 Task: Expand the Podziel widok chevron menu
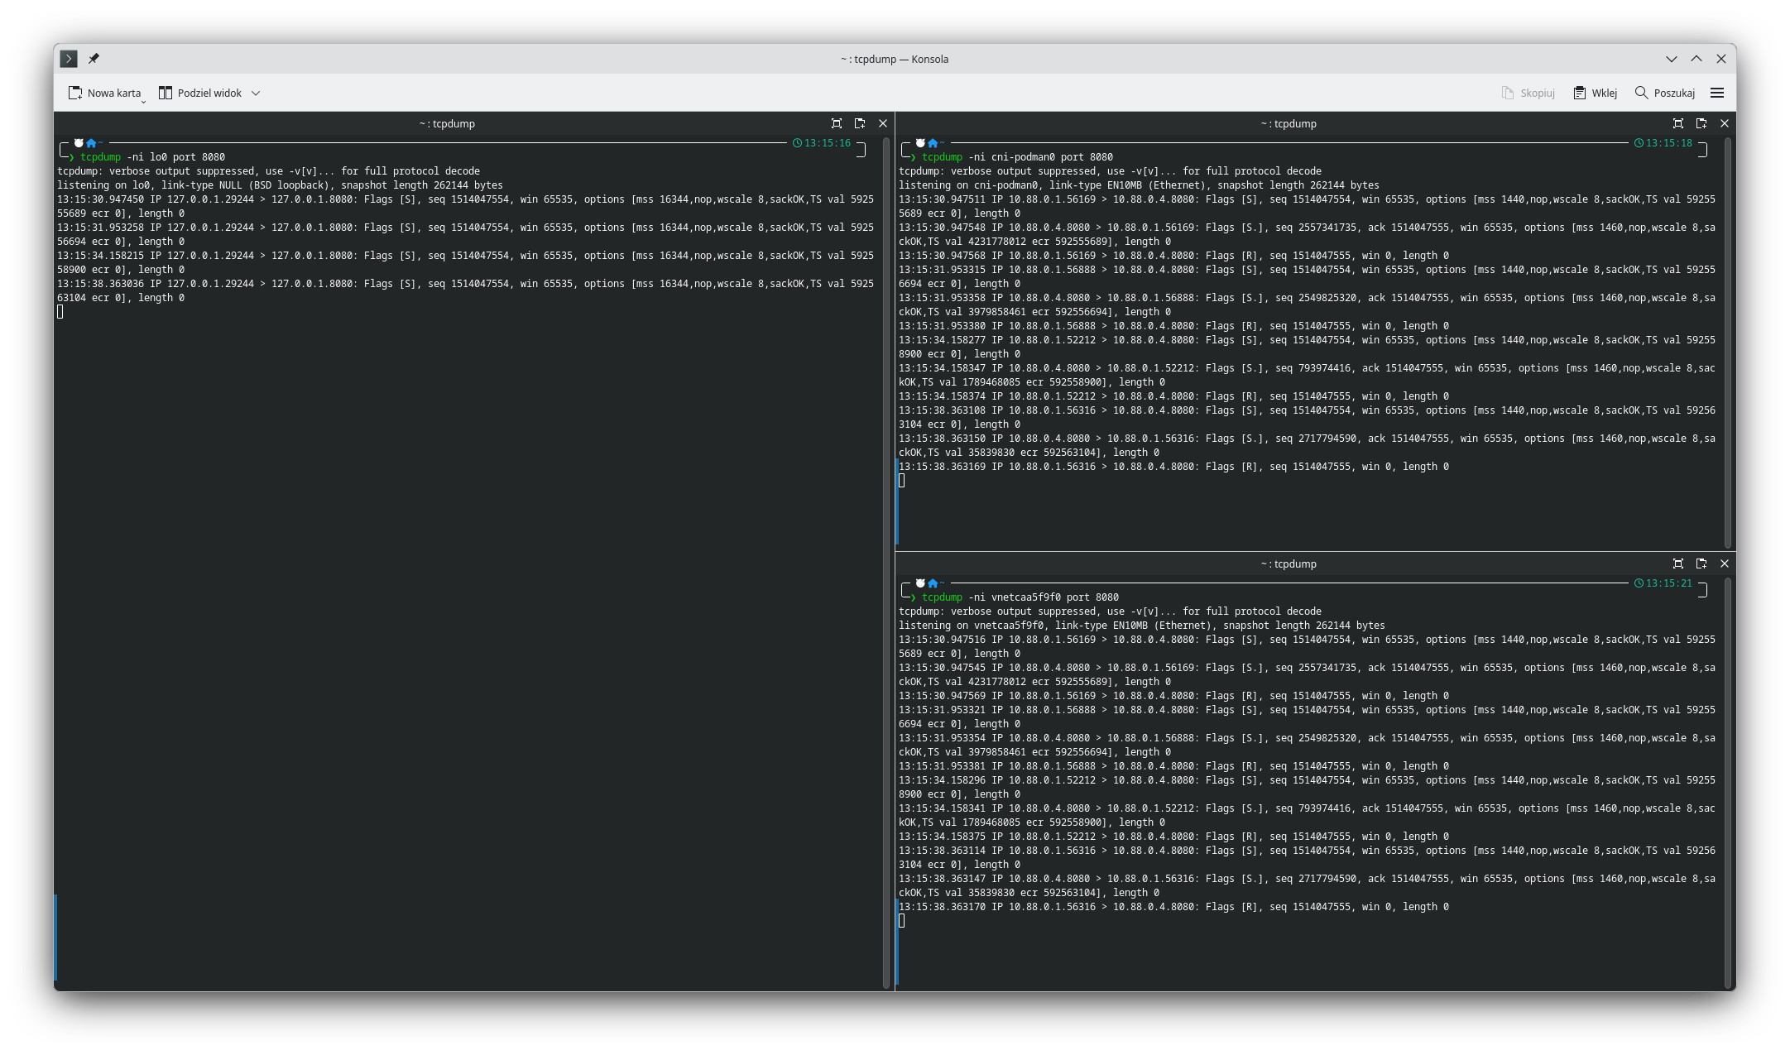tap(256, 93)
